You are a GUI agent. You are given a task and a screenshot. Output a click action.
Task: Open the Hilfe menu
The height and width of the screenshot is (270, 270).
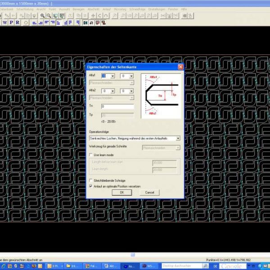pyautogui.click(x=184, y=9)
